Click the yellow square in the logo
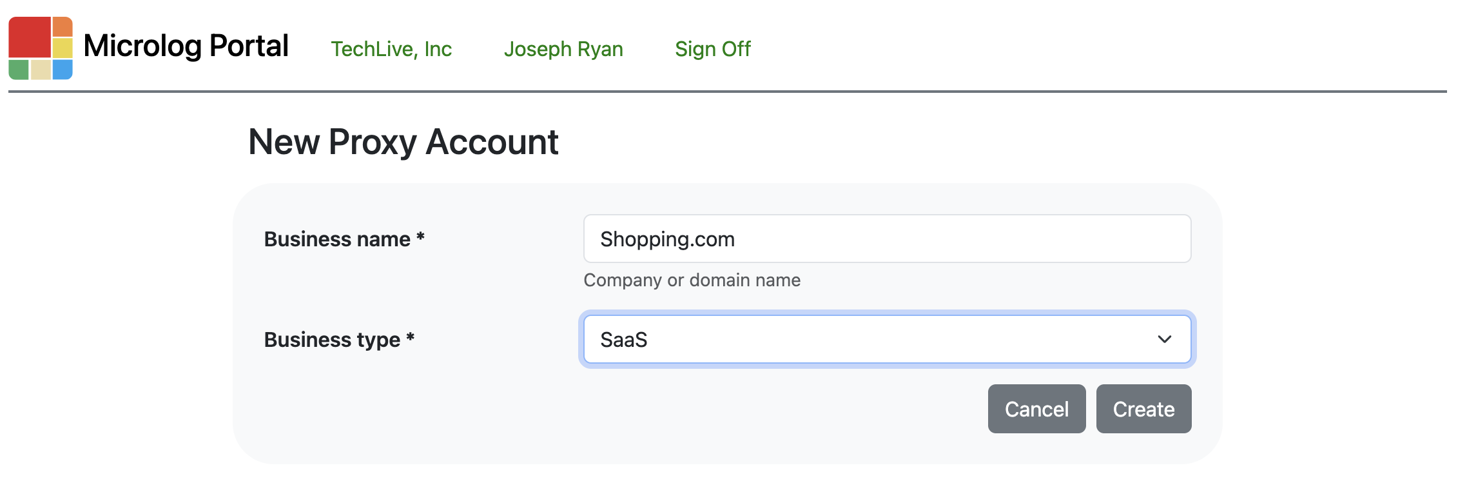 pos(63,48)
